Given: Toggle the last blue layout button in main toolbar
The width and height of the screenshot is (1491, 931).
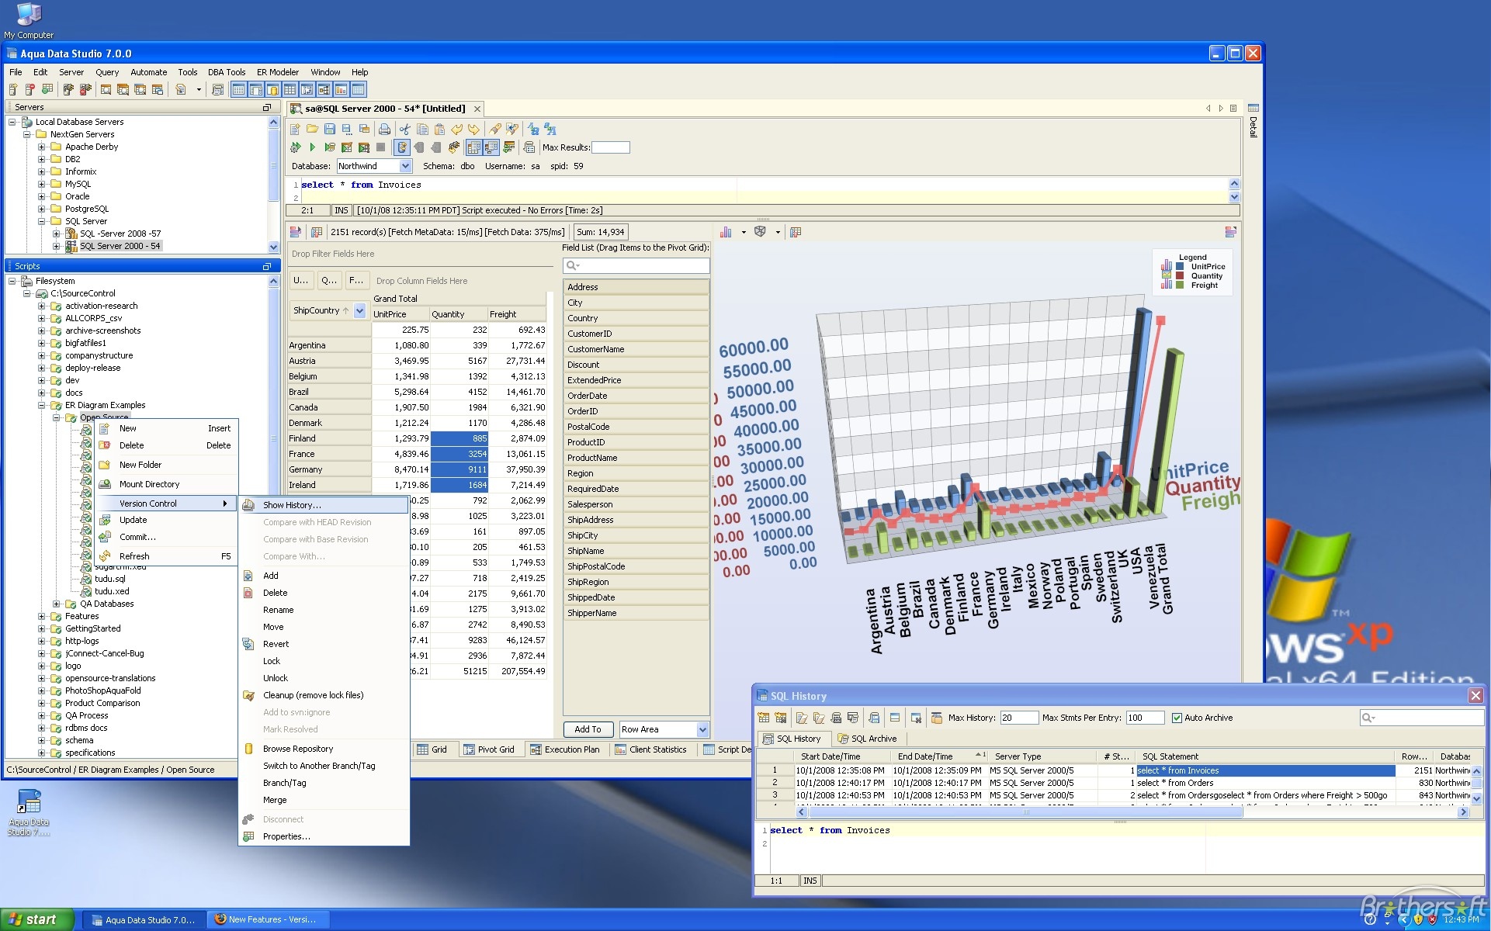Looking at the screenshot, I should click(x=358, y=90).
